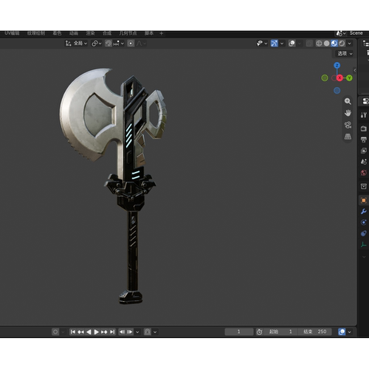Screen dimensions: 369x369
Task: Switch to solid shading mode
Action: [326, 44]
